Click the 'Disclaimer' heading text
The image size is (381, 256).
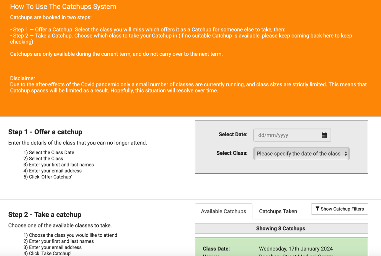point(23,78)
